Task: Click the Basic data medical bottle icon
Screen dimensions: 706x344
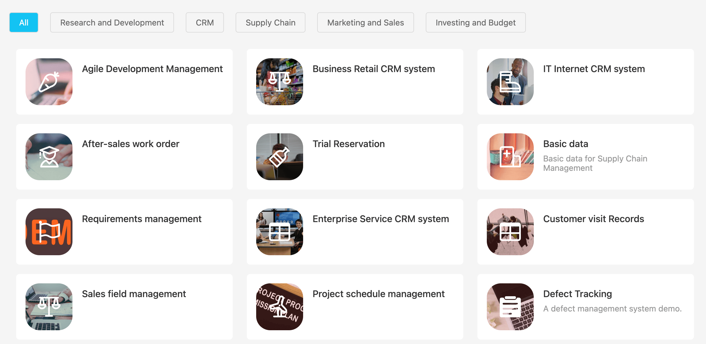Action: tap(510, 156)
